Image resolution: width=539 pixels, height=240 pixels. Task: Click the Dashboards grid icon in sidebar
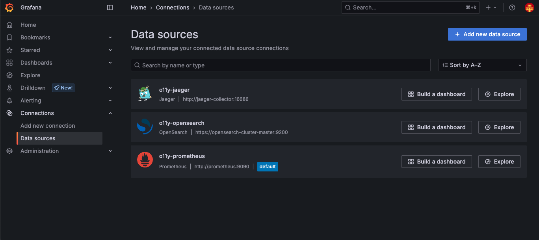(x=9, y=63)
